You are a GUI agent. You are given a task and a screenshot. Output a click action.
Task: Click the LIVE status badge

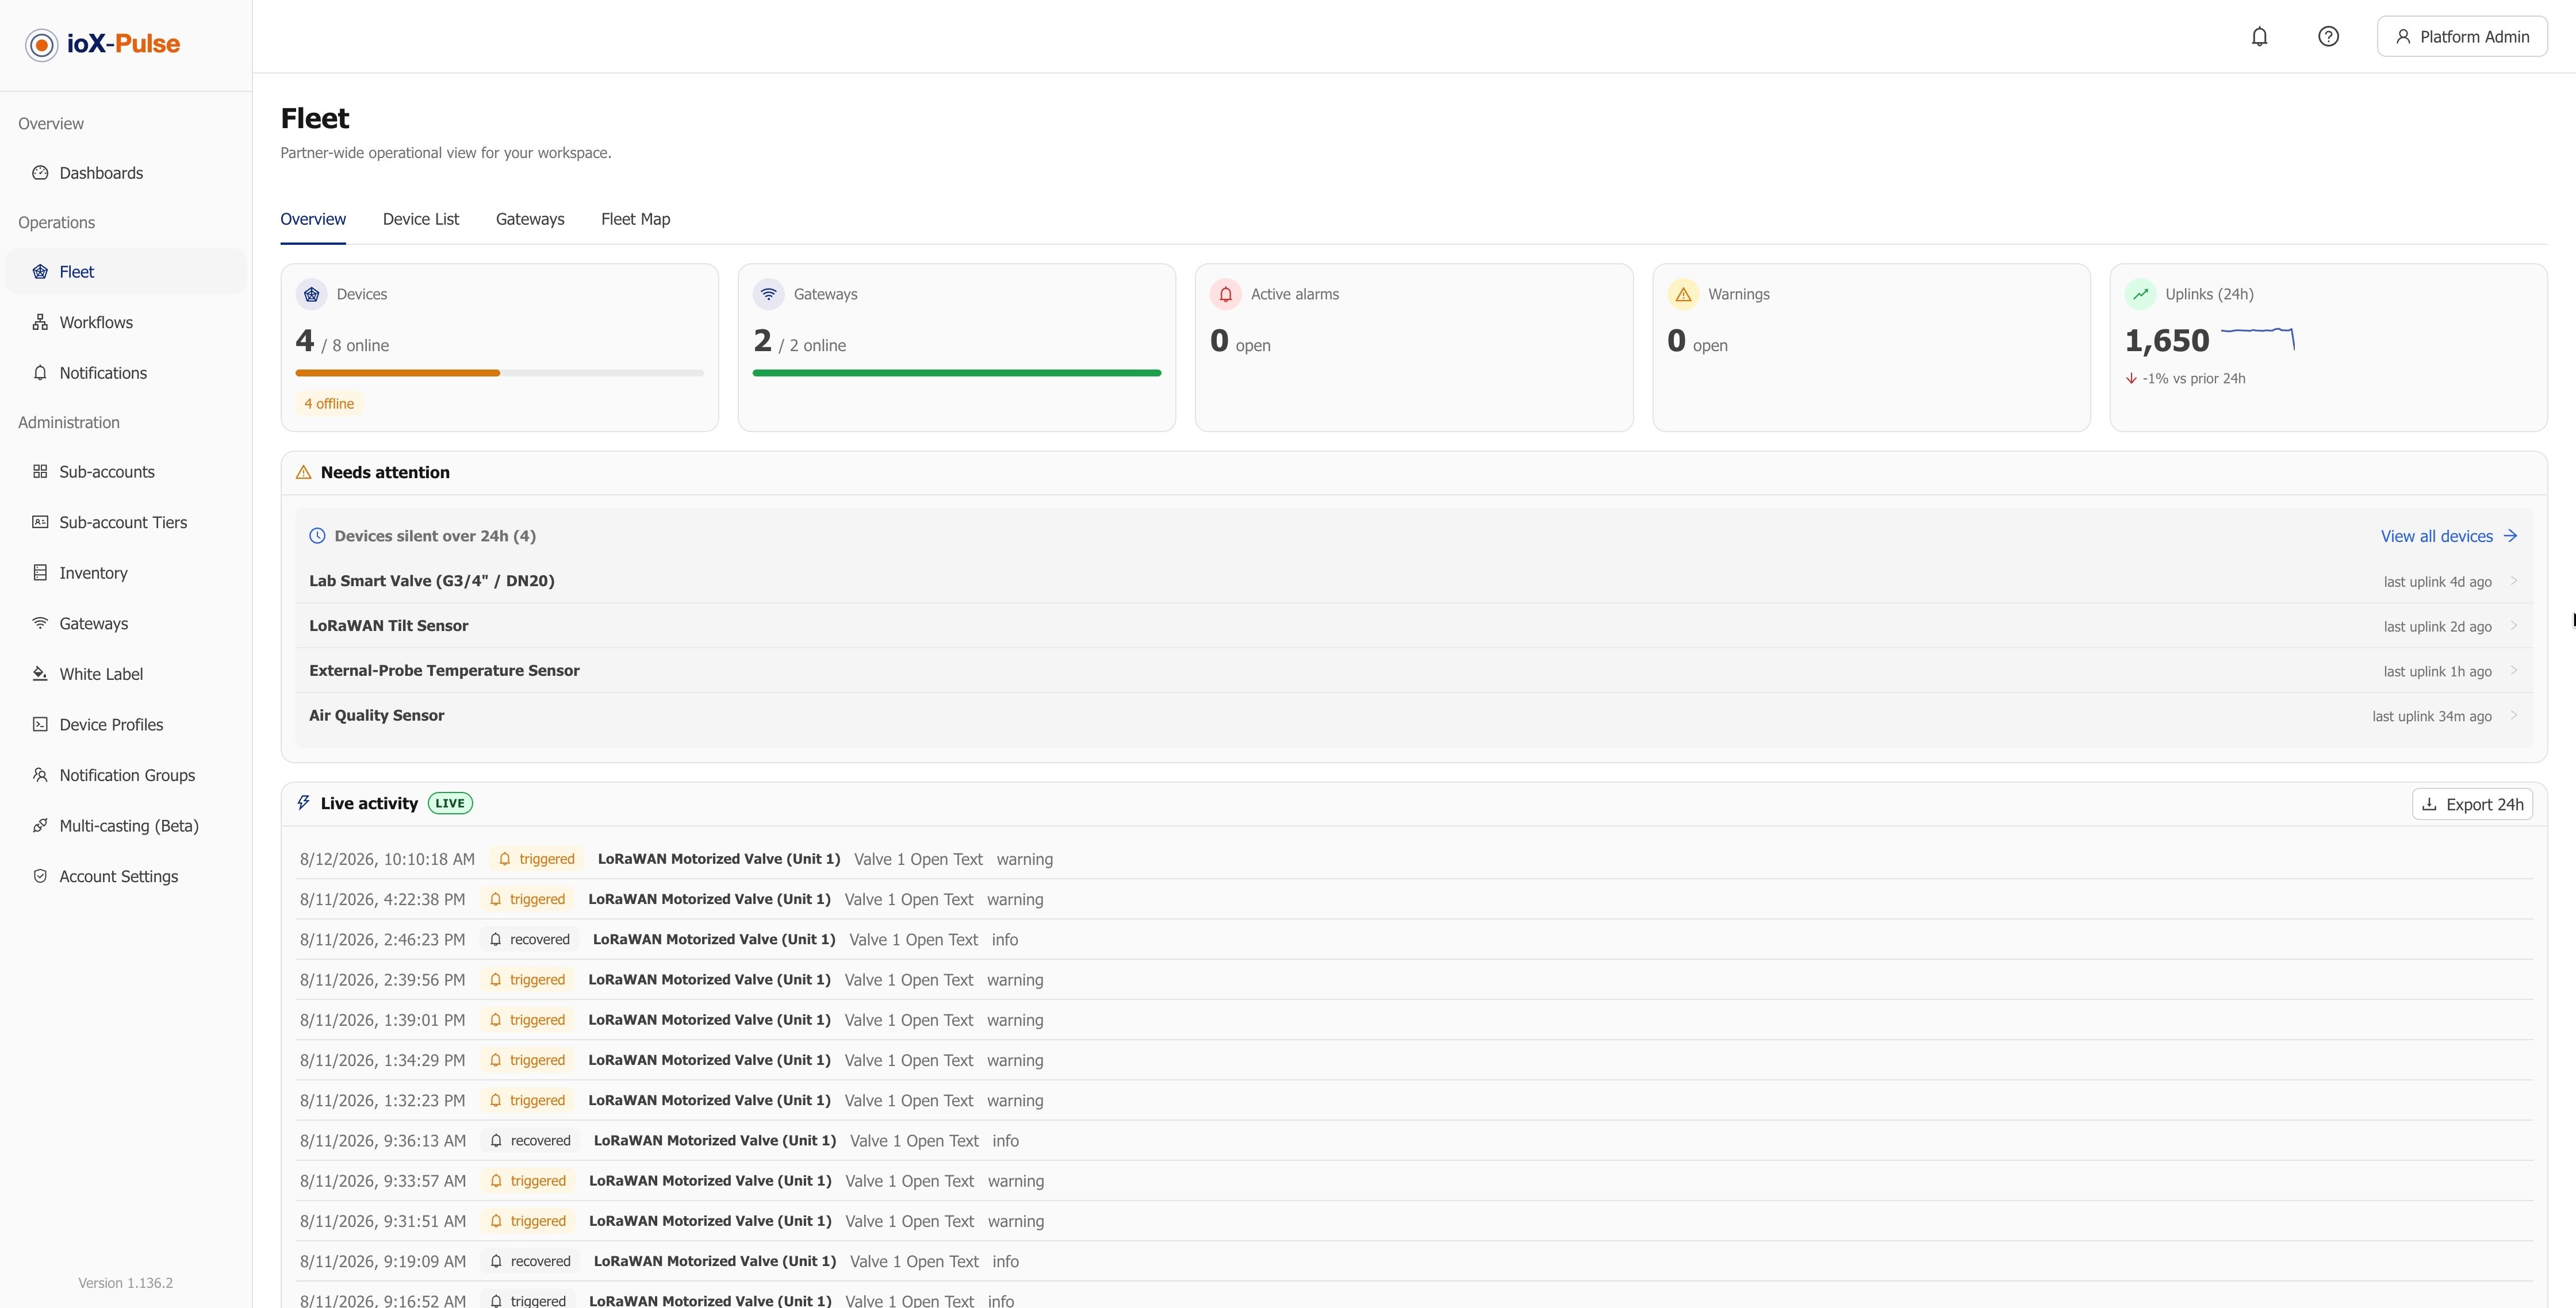pyautogui.click(x=450, y=803)
